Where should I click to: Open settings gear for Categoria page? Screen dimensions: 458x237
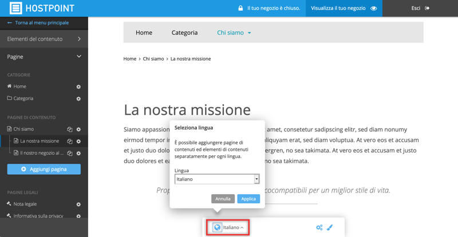(x=78, y=99)
